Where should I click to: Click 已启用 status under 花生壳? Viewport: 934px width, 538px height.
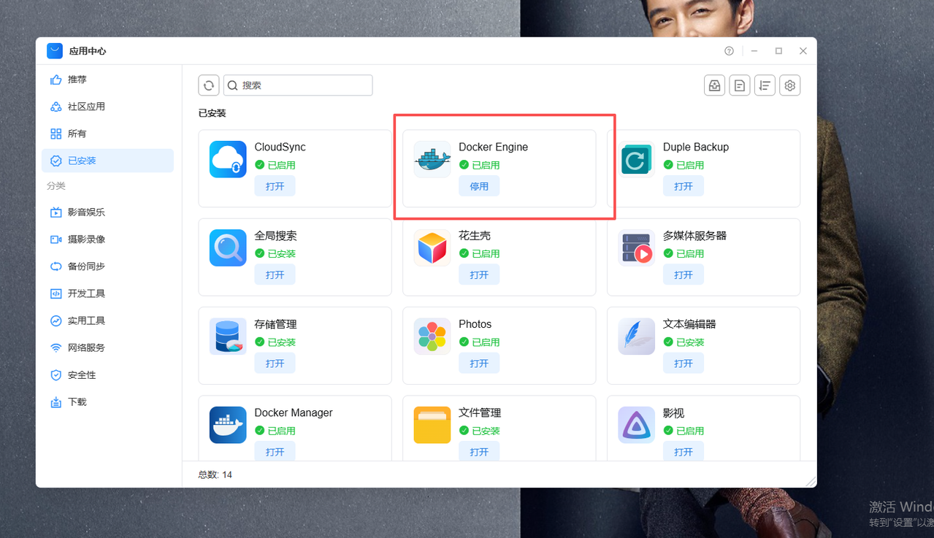click(480, 253)
